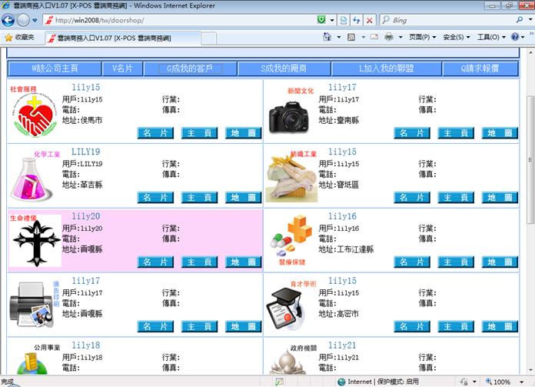
Task: Switch to the Q請求報價 tab
Action: click(480, 68)
